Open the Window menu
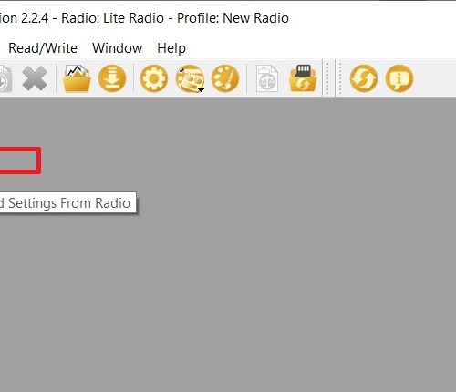 click(x=118, y=48)
